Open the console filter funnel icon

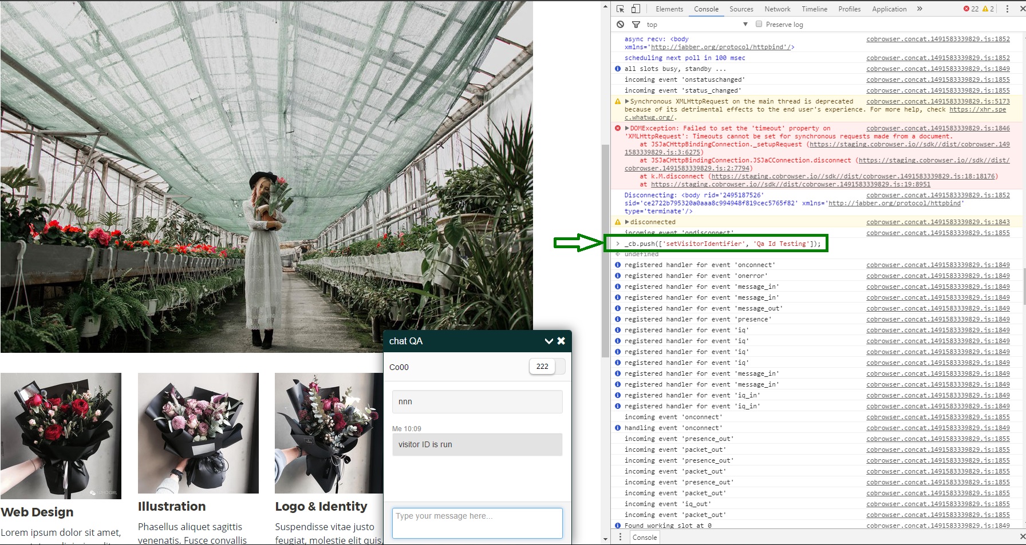click(x=636, y=25)
